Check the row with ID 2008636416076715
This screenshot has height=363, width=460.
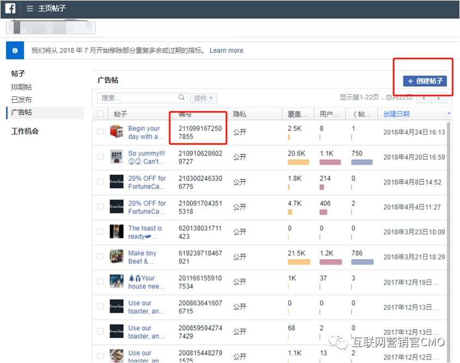click(x=100, y=306)
